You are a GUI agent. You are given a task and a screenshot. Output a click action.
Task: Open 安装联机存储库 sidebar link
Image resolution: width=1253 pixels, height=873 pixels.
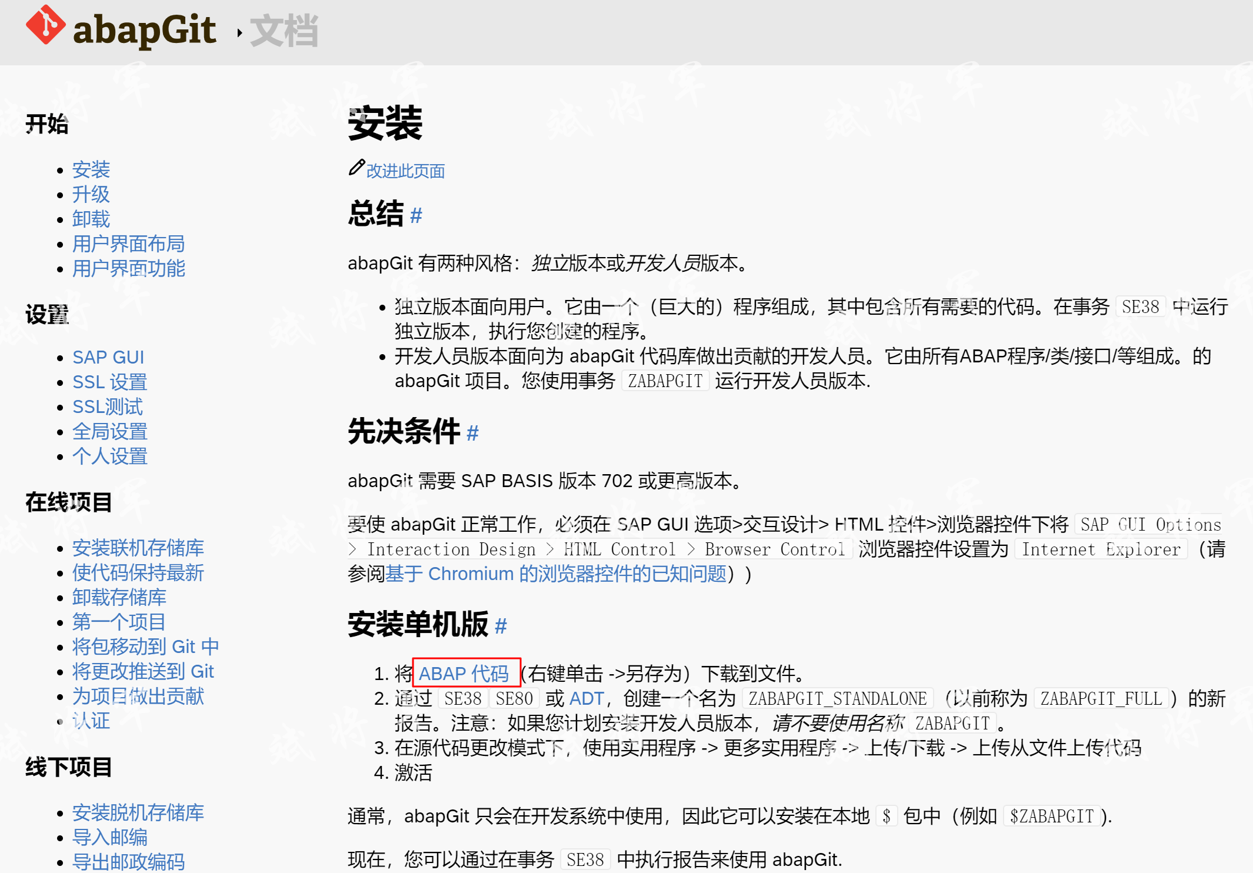(x=138, y=548)
